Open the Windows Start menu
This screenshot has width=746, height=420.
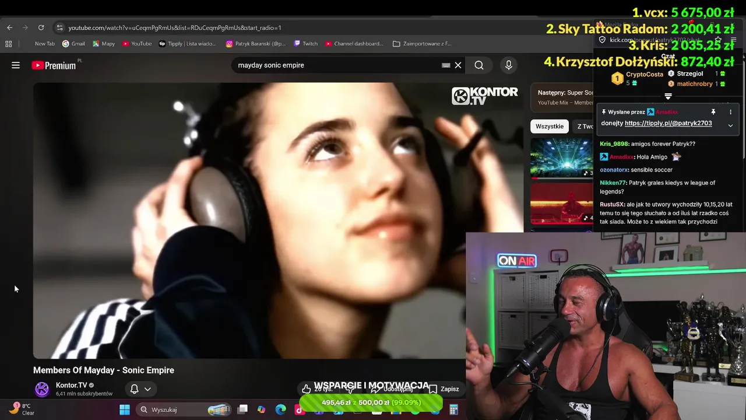(125, 409)
